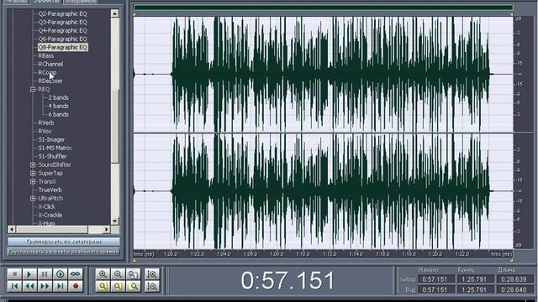
Task: Start playback with the Play button
Action: 29,274
